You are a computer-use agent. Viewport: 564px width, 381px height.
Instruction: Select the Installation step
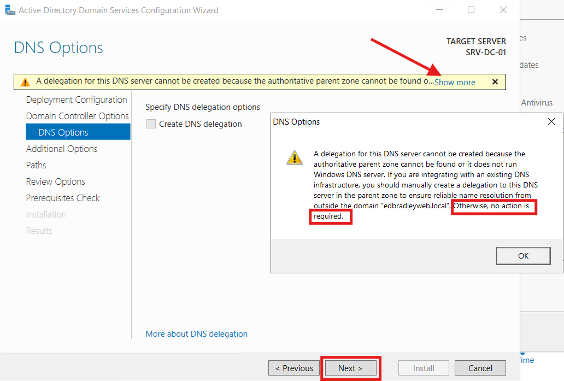46,214
